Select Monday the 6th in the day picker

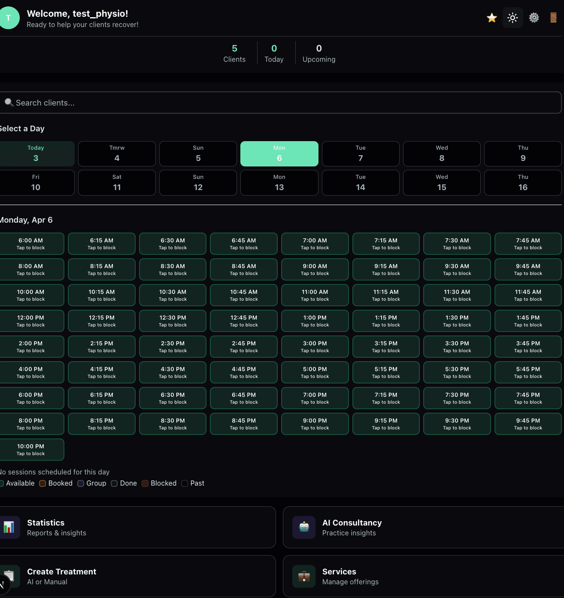click(x=279, y=154)
